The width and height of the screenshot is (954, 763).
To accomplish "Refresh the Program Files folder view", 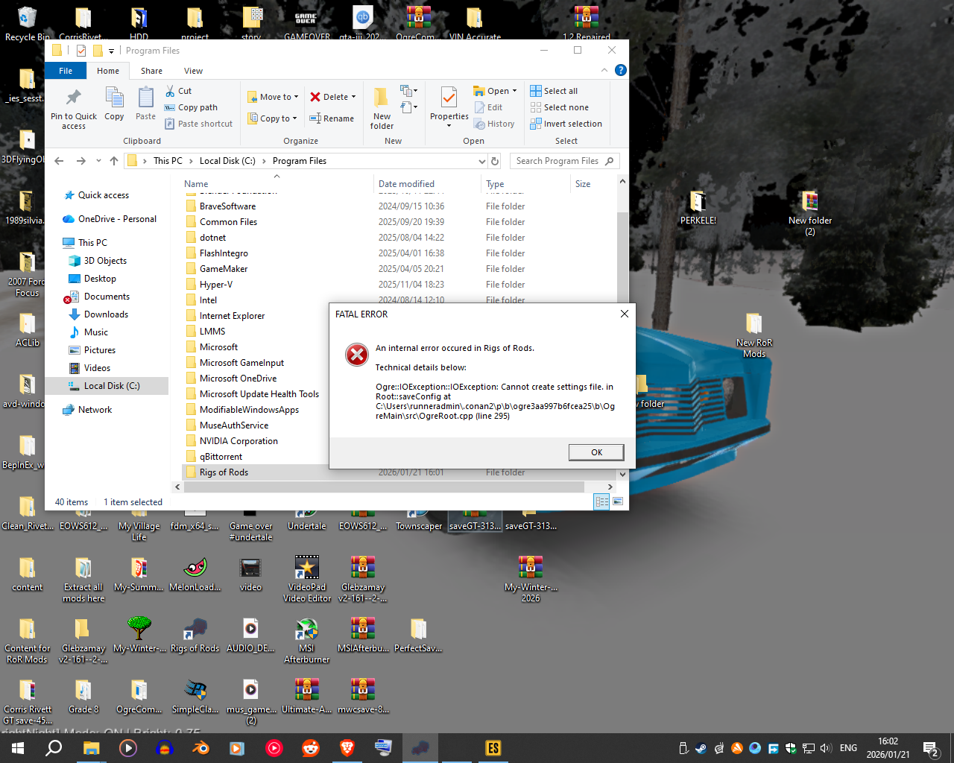I will coord(494,160).
